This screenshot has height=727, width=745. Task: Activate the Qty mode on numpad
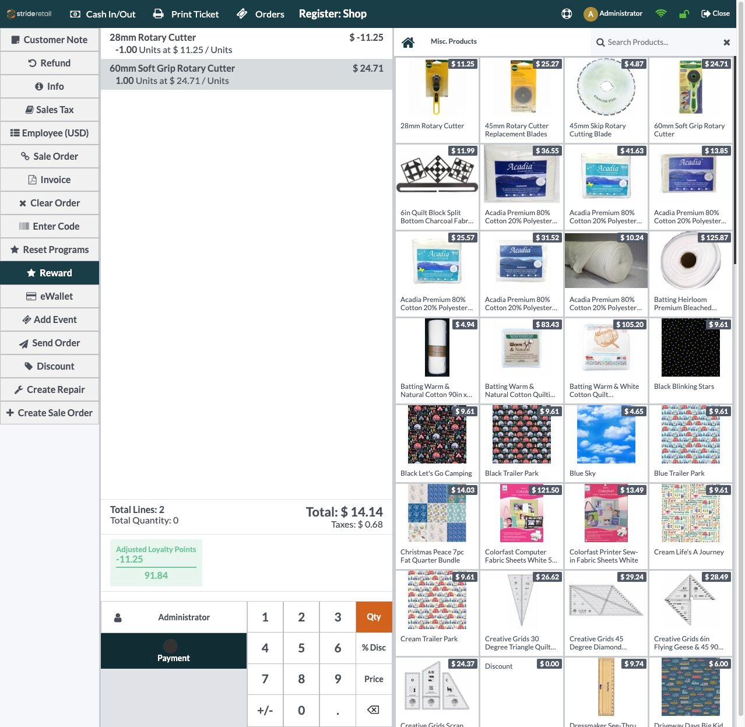tap(374, 617)
